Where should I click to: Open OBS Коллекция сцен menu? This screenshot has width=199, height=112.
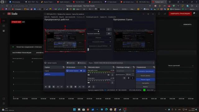click(92, 17)
